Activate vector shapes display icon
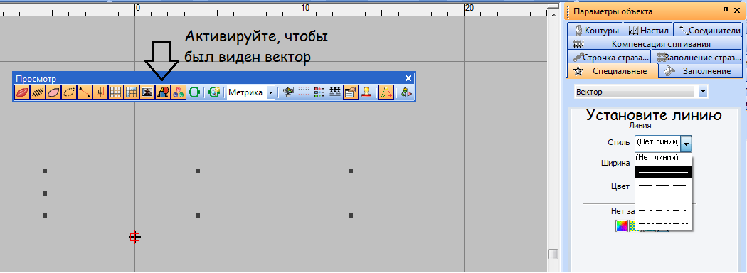This screenshot has width=747, height=273. coord(162,92)
